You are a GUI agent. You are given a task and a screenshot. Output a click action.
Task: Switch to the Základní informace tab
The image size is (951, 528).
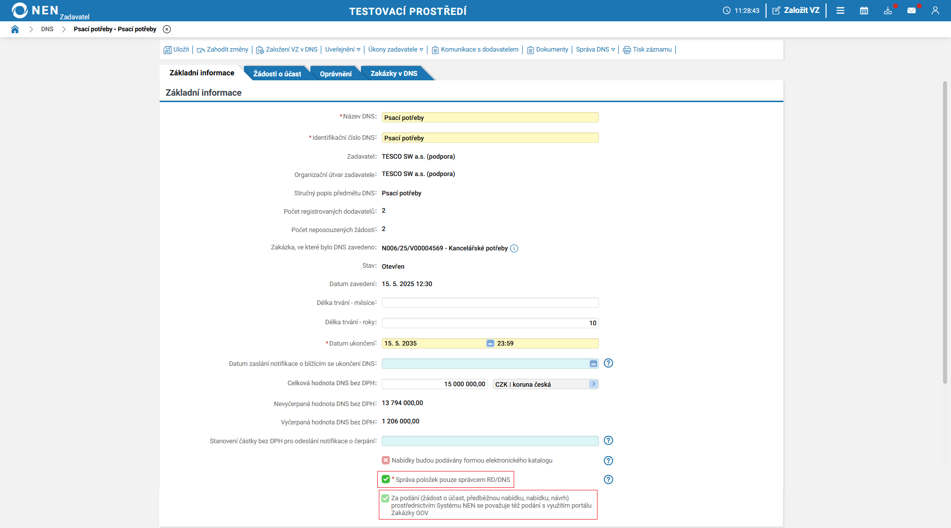coord(202,73)
